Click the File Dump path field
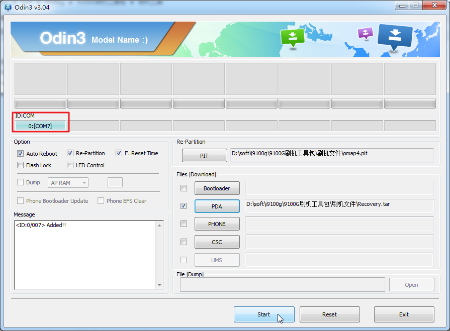 (283, 285)
